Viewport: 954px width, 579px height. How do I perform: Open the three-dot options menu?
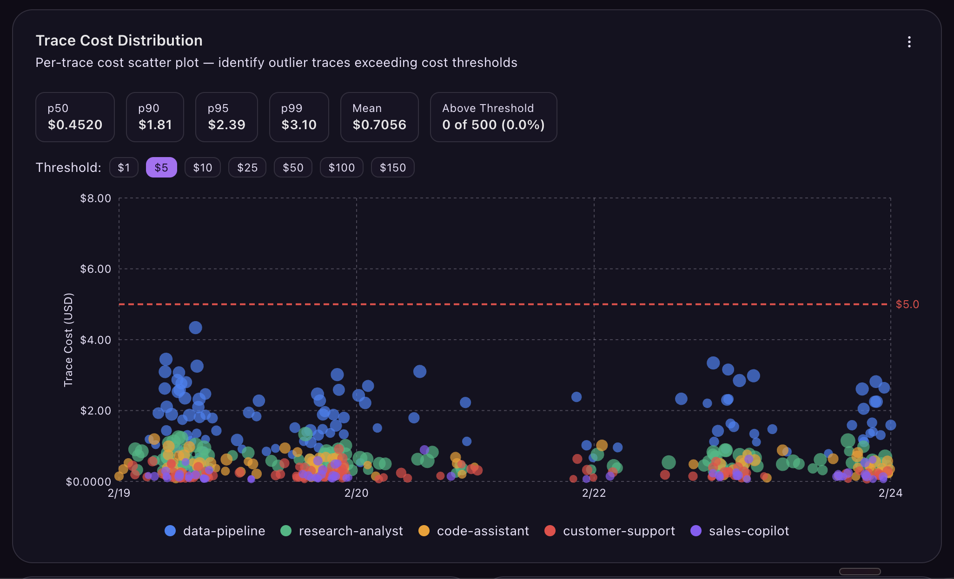click(909, 42)
